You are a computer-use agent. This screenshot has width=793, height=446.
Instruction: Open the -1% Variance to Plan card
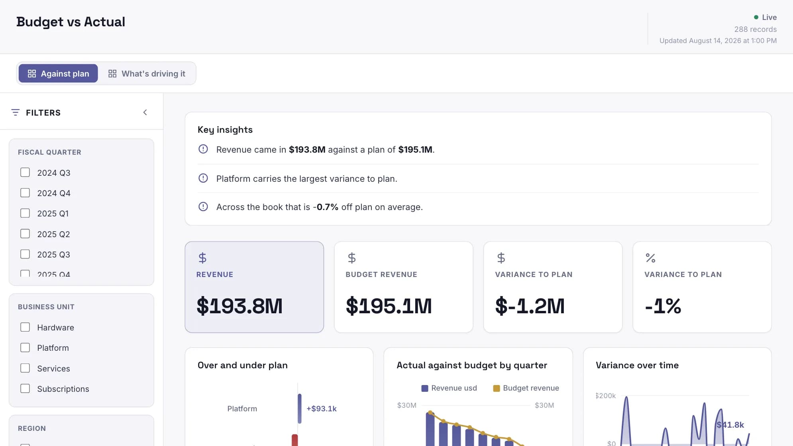pyautogui.click(x=702, y=287)
